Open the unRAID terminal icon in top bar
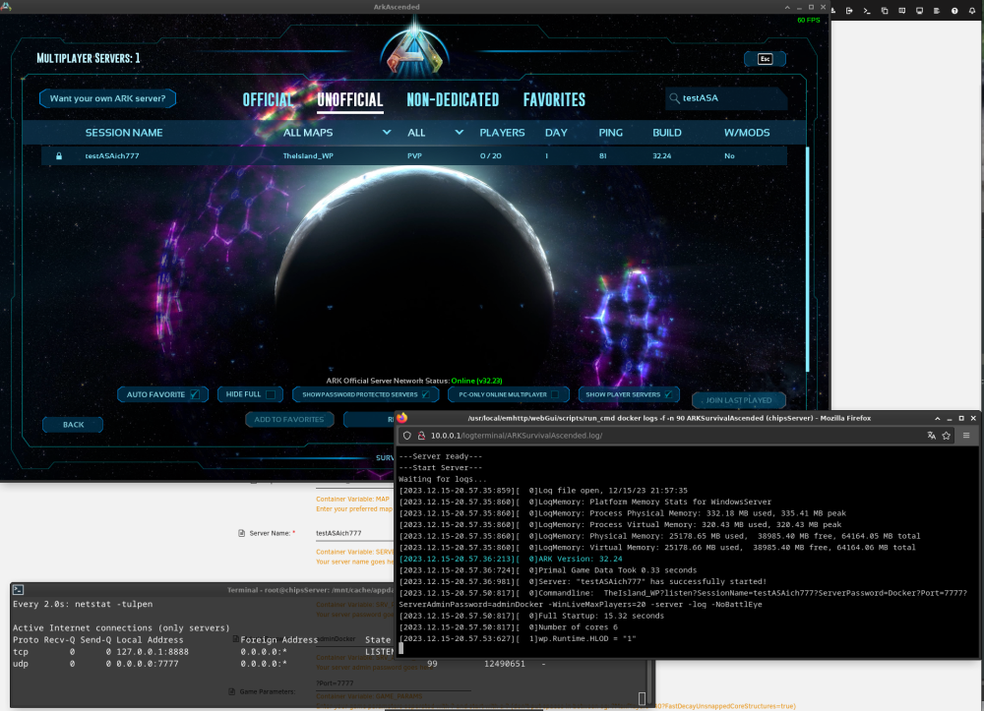 tap(867, 11)
